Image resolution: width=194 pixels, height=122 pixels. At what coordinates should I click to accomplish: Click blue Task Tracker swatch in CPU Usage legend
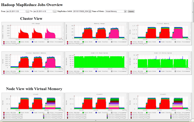(33, 42)
